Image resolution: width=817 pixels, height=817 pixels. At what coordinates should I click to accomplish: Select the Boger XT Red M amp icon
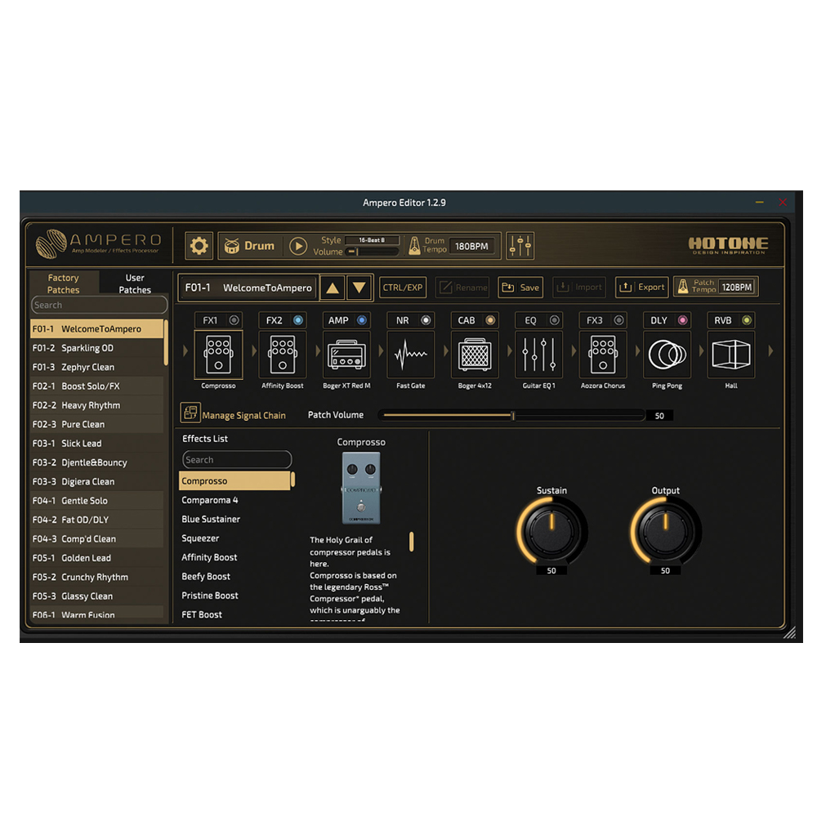point(346,355)
